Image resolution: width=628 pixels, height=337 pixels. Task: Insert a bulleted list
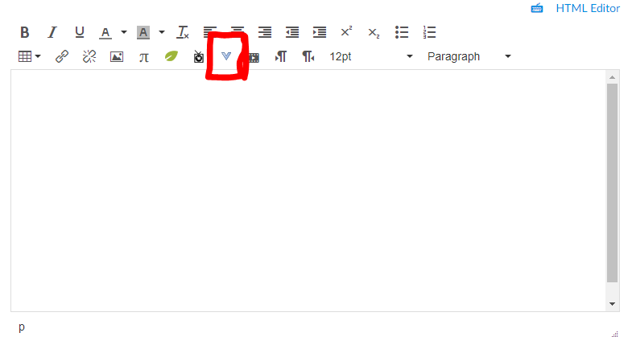click(401, 32)
